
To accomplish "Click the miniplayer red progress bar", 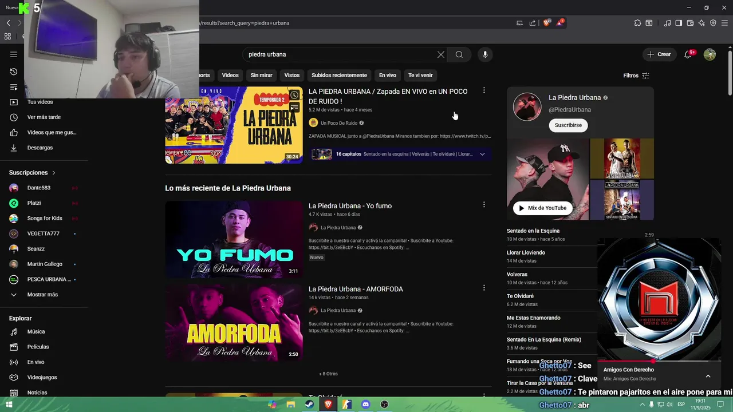I will coord(659,362).
